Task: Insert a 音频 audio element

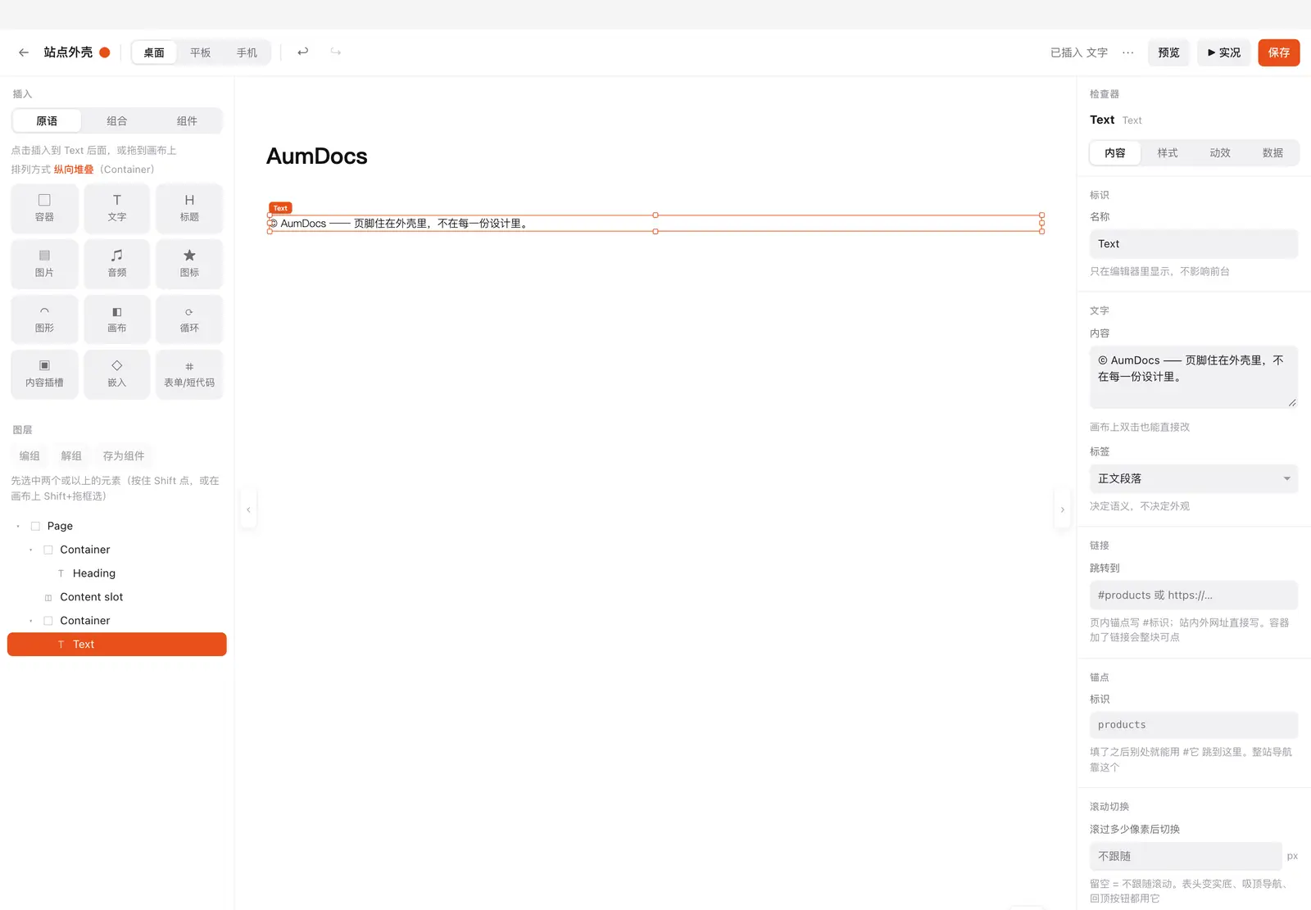Action: coord(117,264)
